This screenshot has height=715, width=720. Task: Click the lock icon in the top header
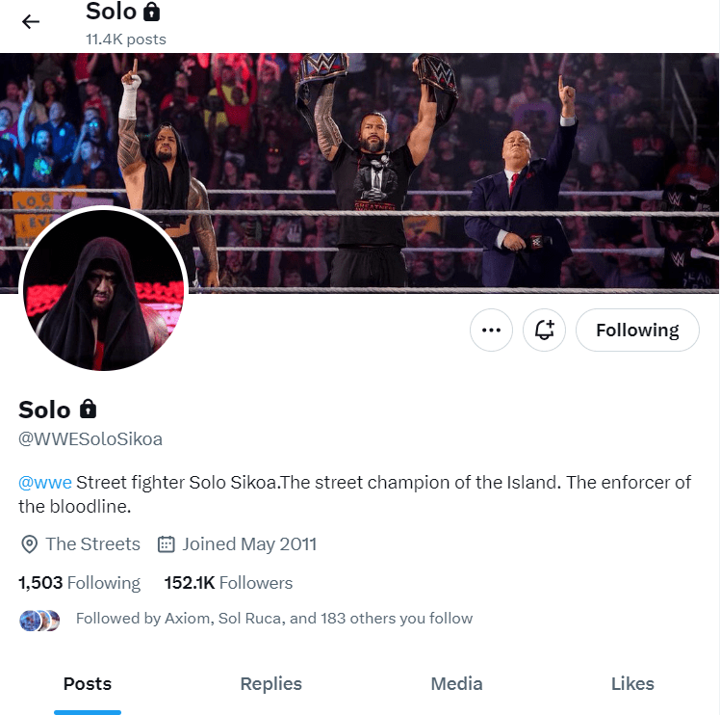tap(151, 13)
